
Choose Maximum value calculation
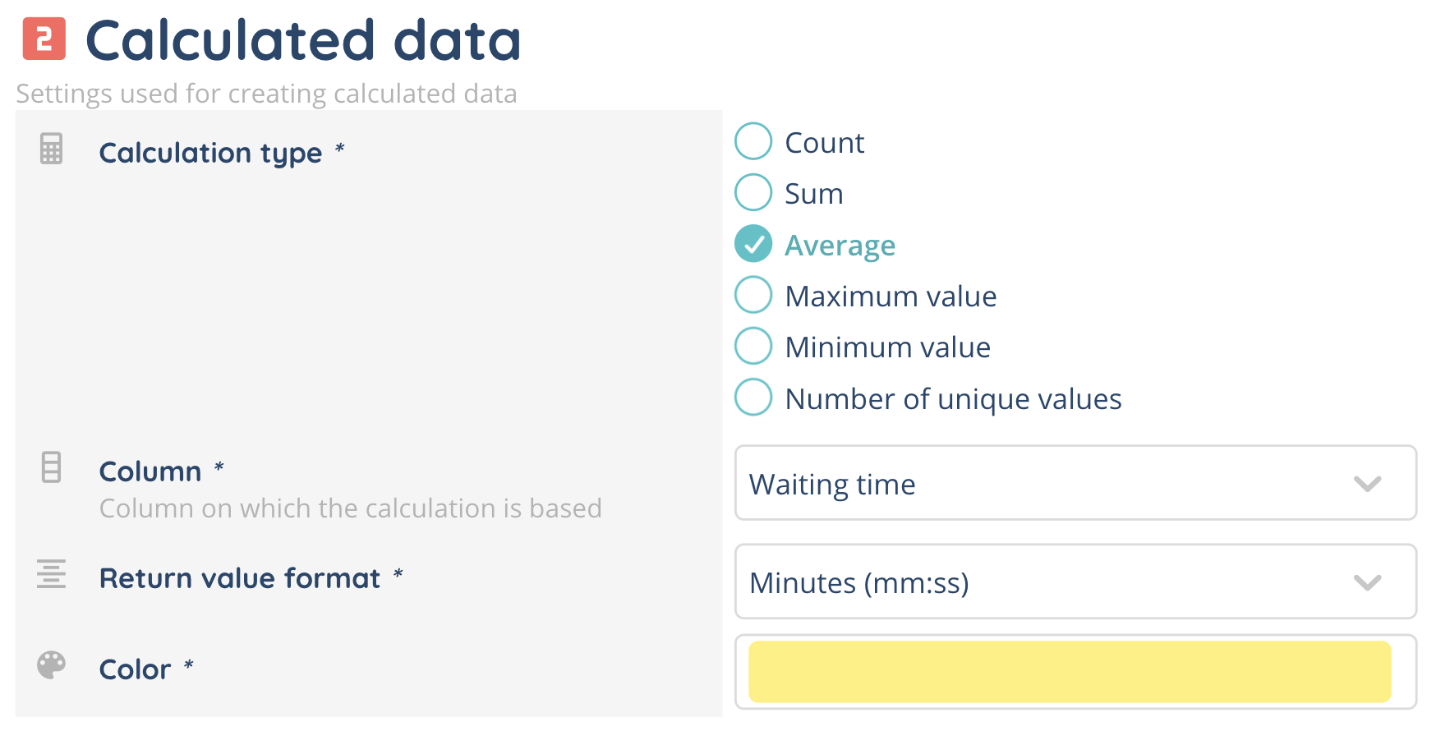(753, 295)
